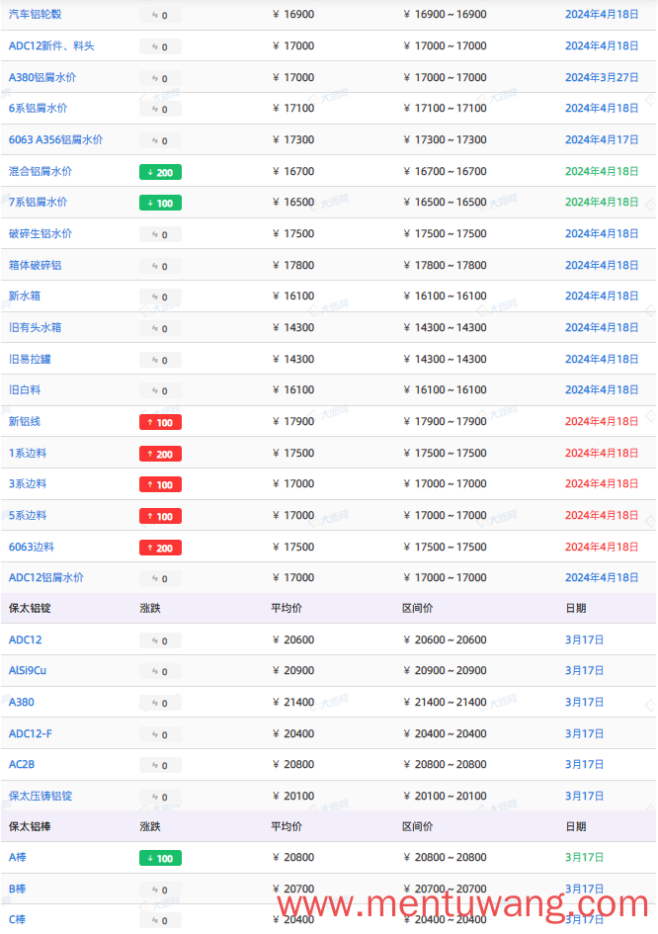This screenshot has height=934, width=658.
Task: Click the 日期 column header in 保太铝棒 section
Action: 576,827
